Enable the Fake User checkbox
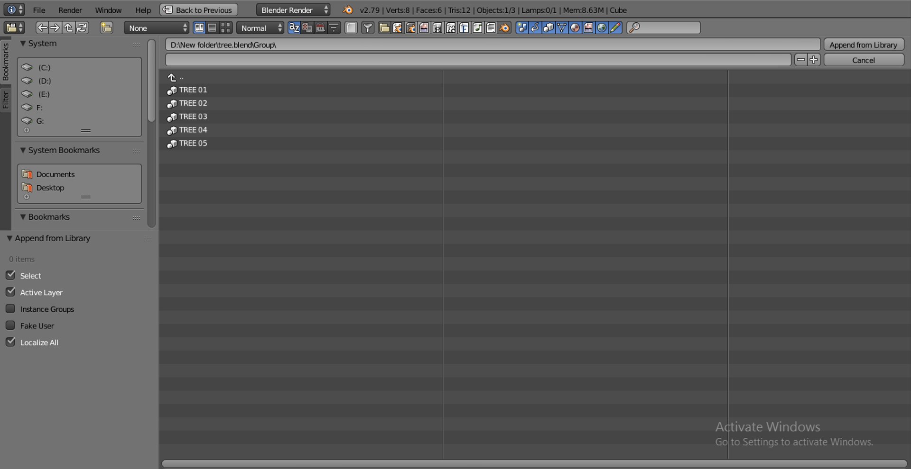Screen dimensions: 911x469 pyautogui.click(x=10, y=325)
